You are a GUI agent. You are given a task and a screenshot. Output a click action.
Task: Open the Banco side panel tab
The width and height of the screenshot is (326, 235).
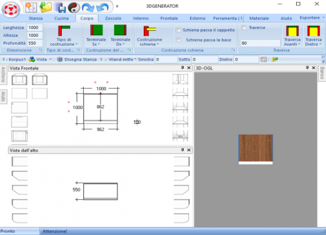pyautogui.click(x=322, y=73)
